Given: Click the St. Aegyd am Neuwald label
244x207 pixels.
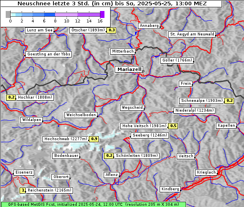Looking at the screenshot, I should [x=192, y=34].
